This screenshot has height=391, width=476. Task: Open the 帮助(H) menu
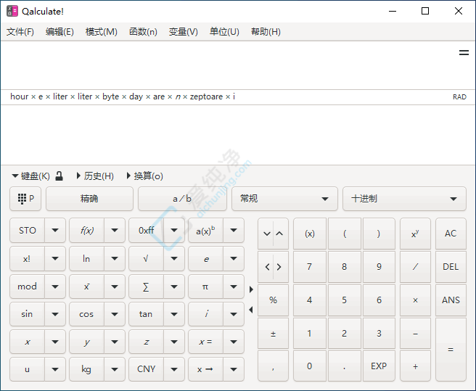pyautogui.click(x=266, y=32)
